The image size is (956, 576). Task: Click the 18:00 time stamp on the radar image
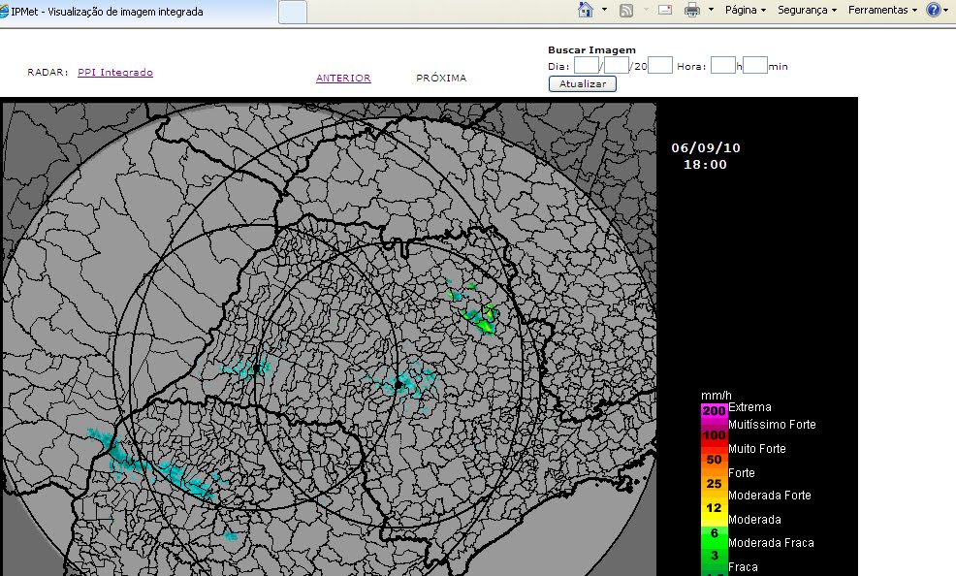pos(706,165)
